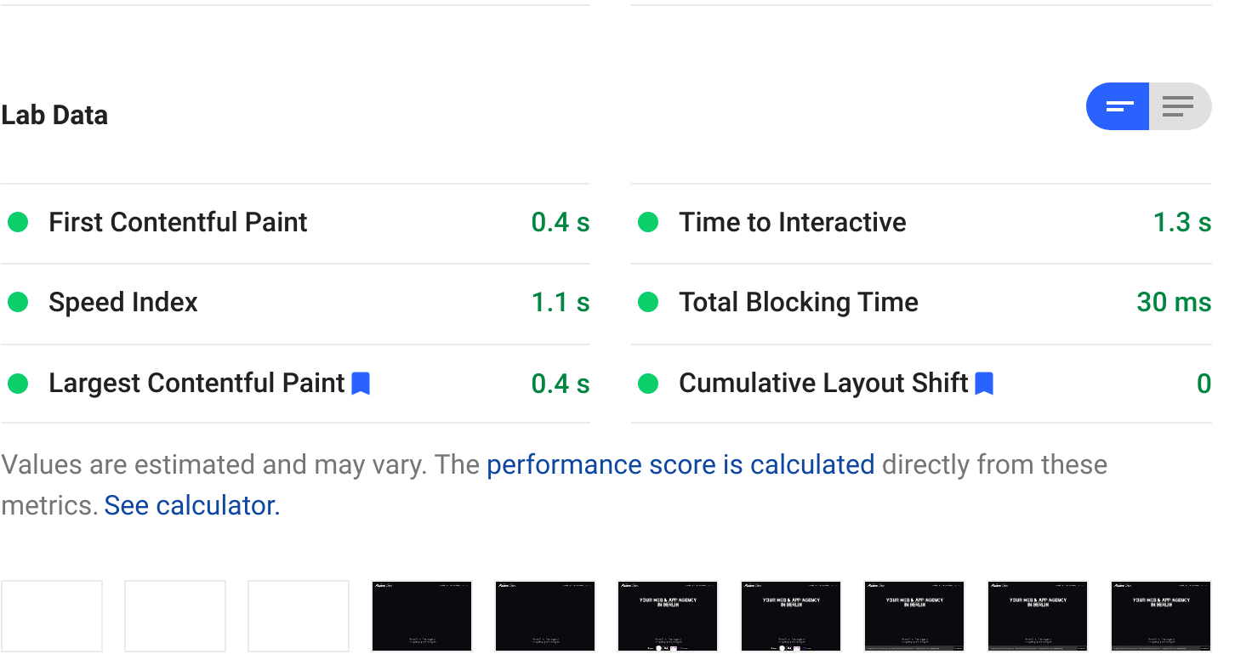Click the Cumulative Layout Shift metric label
Viewport: 1235px width, 660px height.
[x=823, y=384]
